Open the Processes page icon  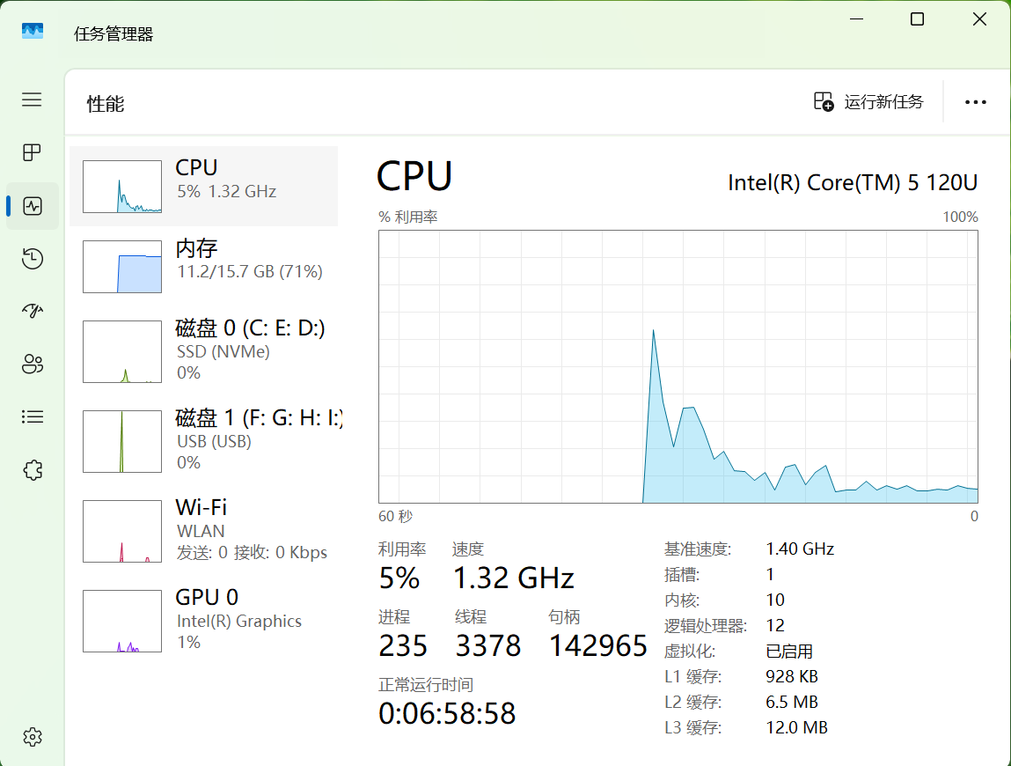coord(32,153)
